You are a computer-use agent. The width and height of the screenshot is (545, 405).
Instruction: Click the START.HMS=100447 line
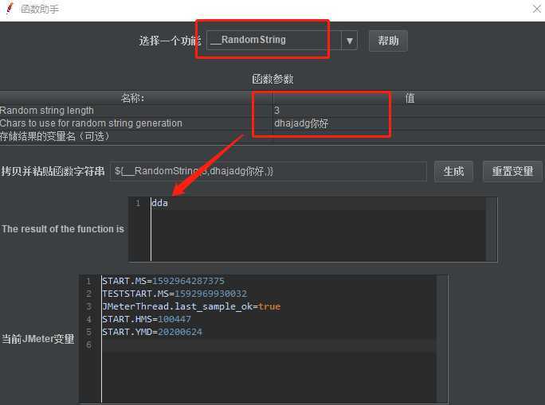click(147, 319)
